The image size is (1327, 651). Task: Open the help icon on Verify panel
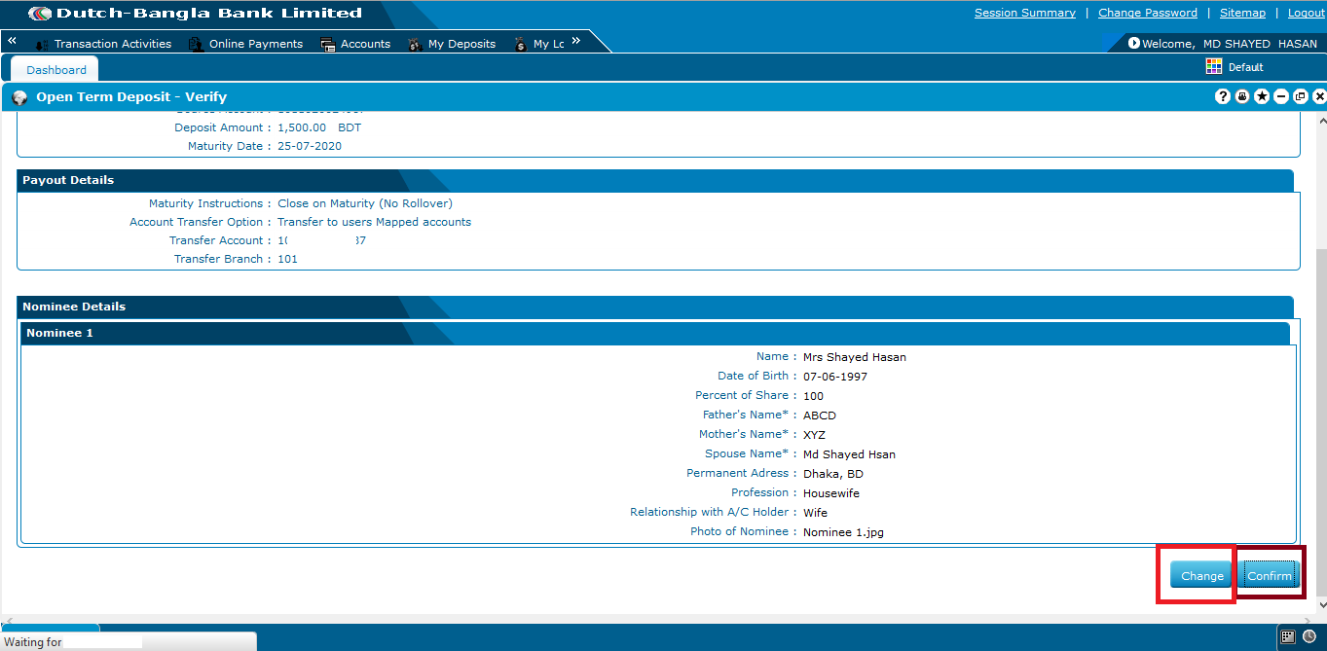coord(1223,96)
